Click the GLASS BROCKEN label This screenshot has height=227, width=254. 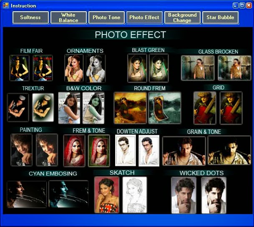coord(218,52)
